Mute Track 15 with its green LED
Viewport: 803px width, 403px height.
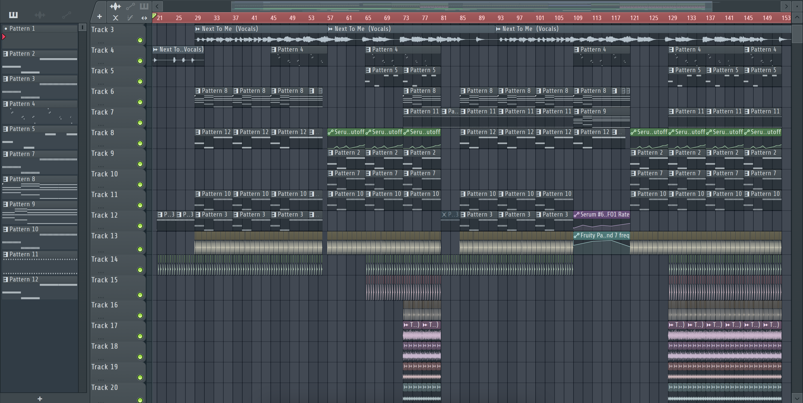[140, 295]
